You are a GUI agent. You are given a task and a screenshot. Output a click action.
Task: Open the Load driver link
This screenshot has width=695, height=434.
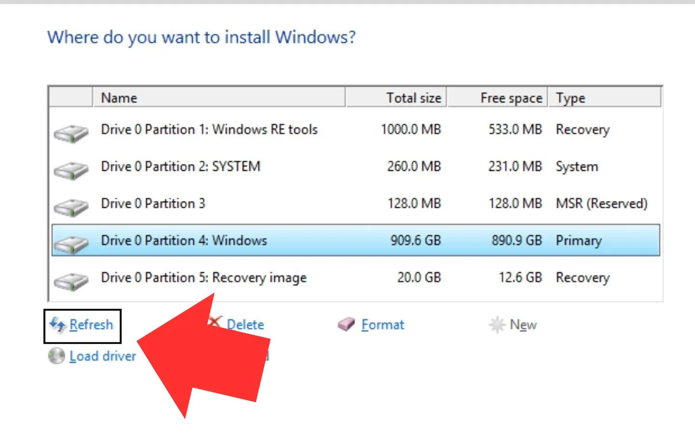[102, 356]
